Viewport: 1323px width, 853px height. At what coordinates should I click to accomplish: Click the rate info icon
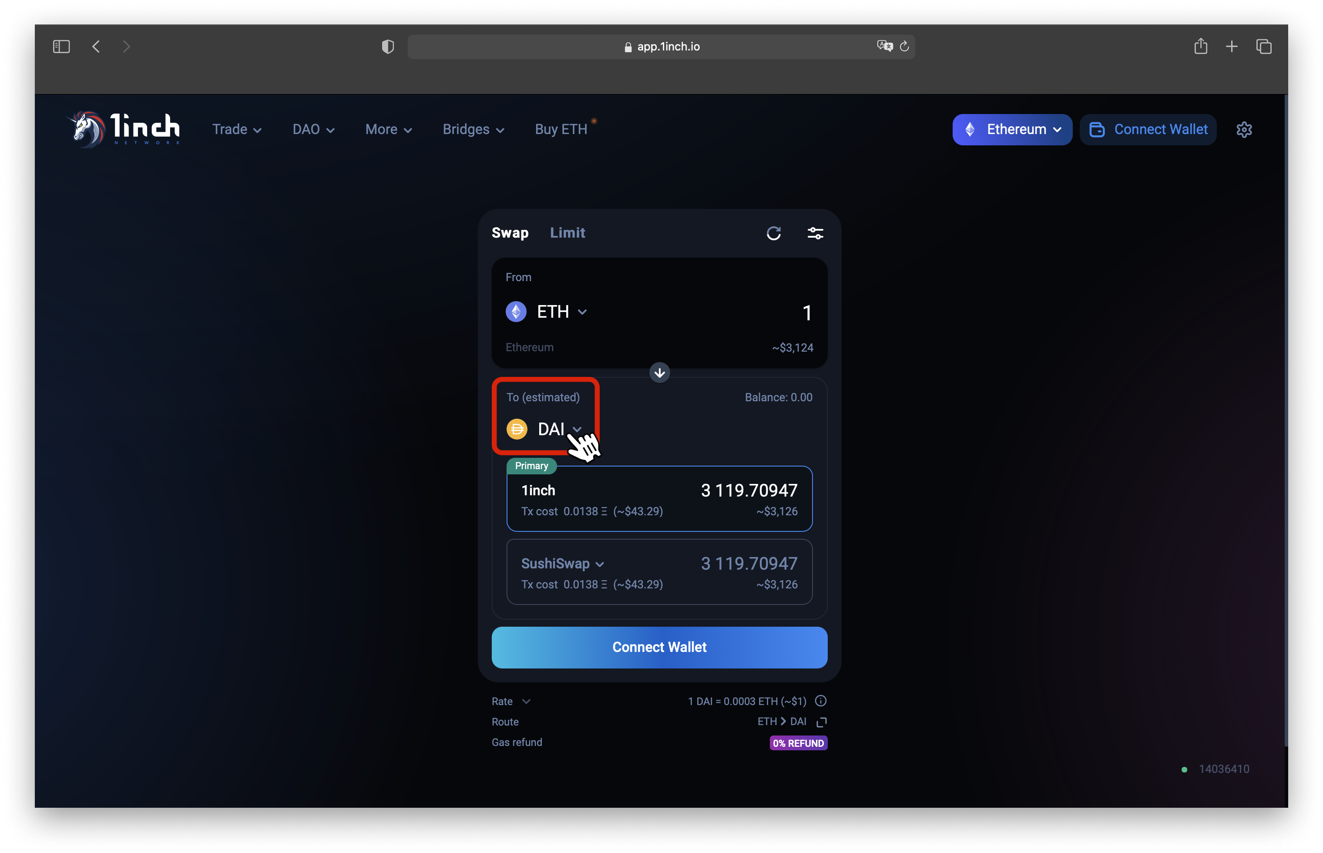click(821, 701)
